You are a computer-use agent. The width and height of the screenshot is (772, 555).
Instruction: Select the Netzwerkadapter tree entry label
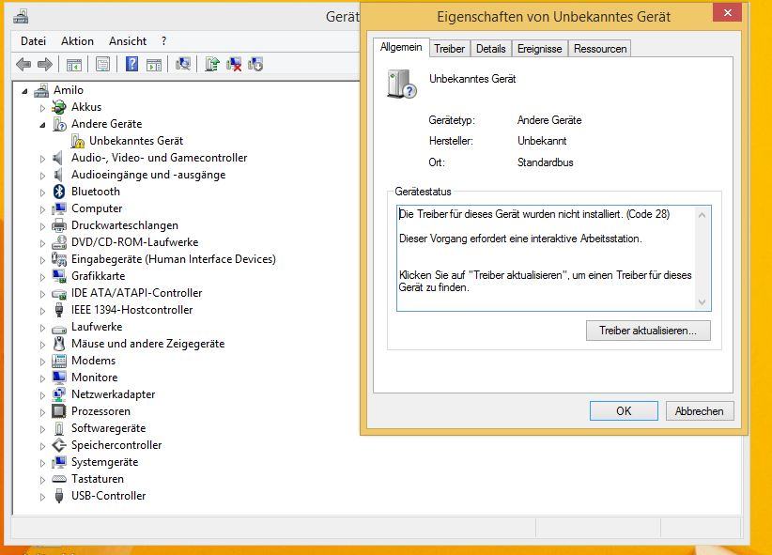point(114,394)
